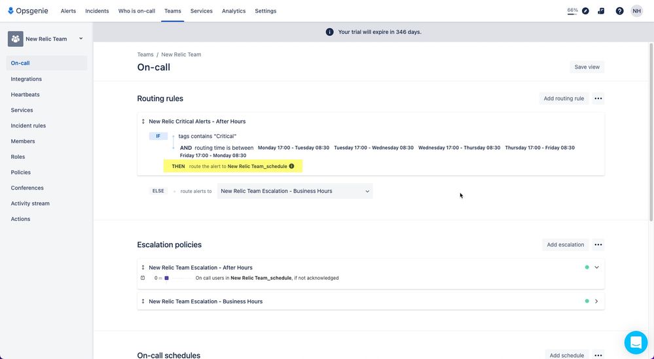Click the Save view button
The width and height of the screenshot is (654, 359).
587,67
